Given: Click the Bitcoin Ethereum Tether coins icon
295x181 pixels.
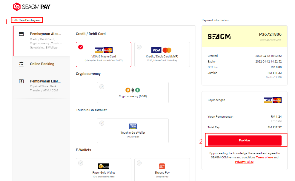Looking at the screenshot, I should [133, 90].
